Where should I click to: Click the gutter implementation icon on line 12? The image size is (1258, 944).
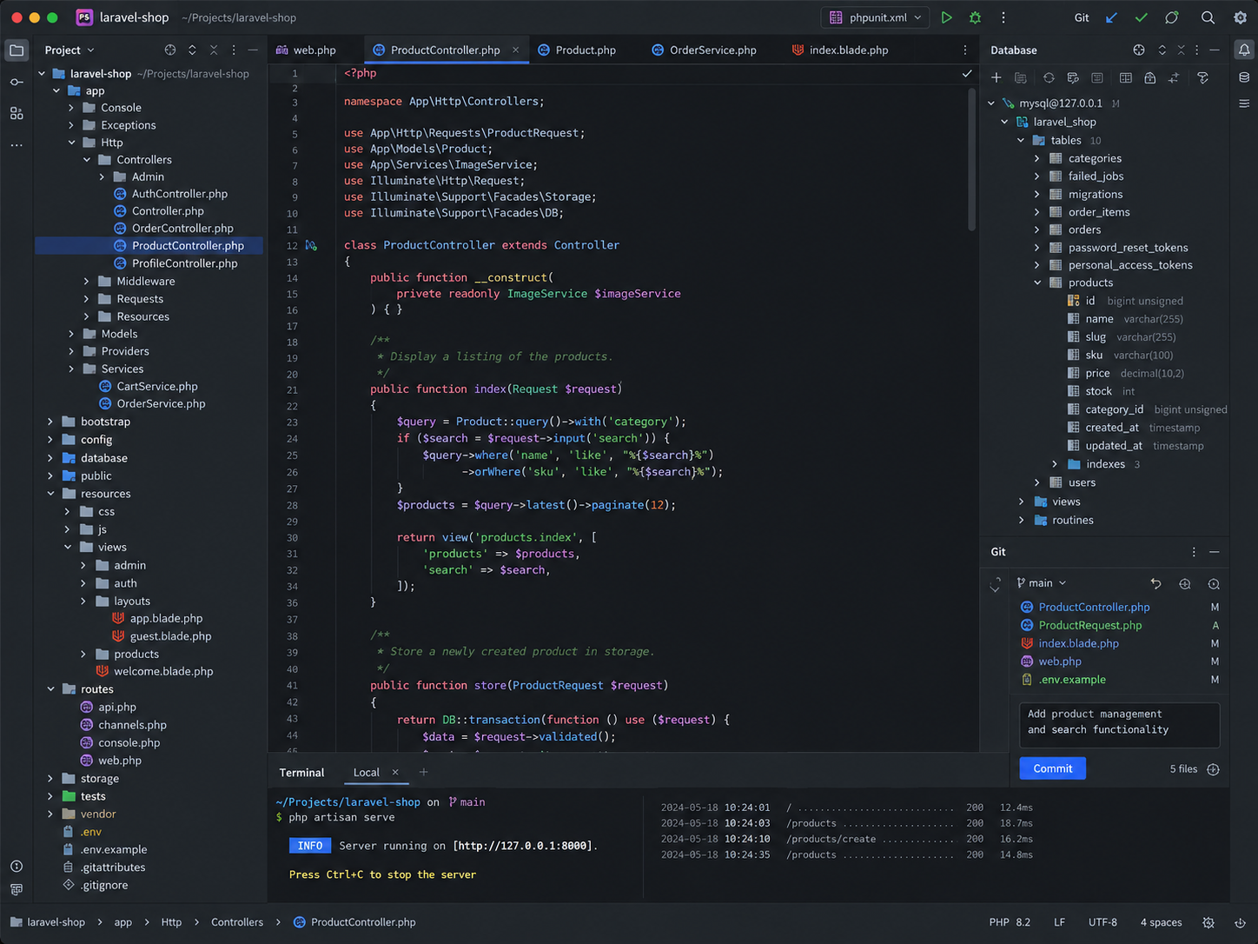[311, 246]
